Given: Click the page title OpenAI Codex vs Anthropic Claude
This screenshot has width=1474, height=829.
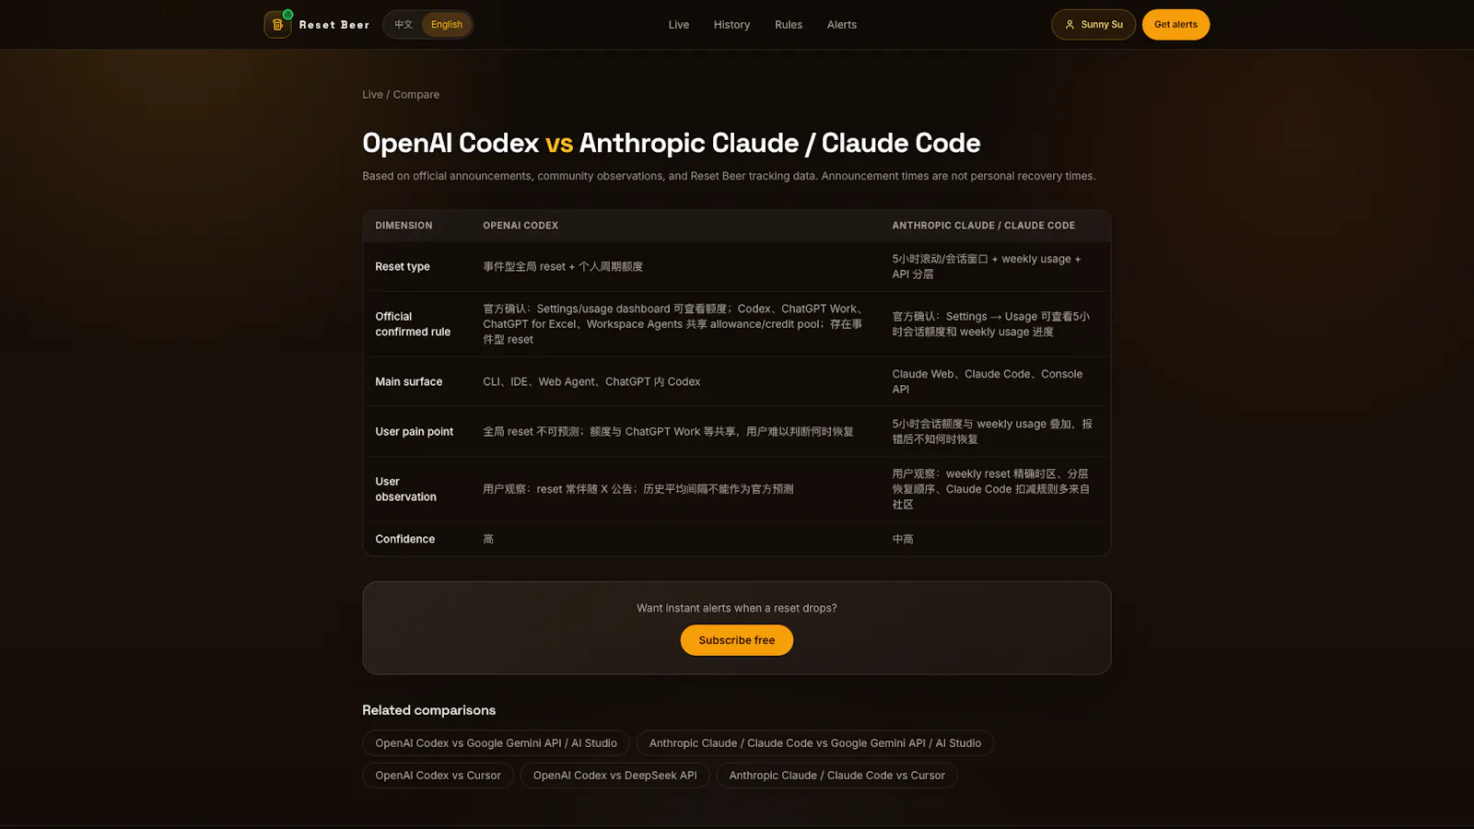Looking at the screenshot, I should pyautogui.click(x=671, y=143).
